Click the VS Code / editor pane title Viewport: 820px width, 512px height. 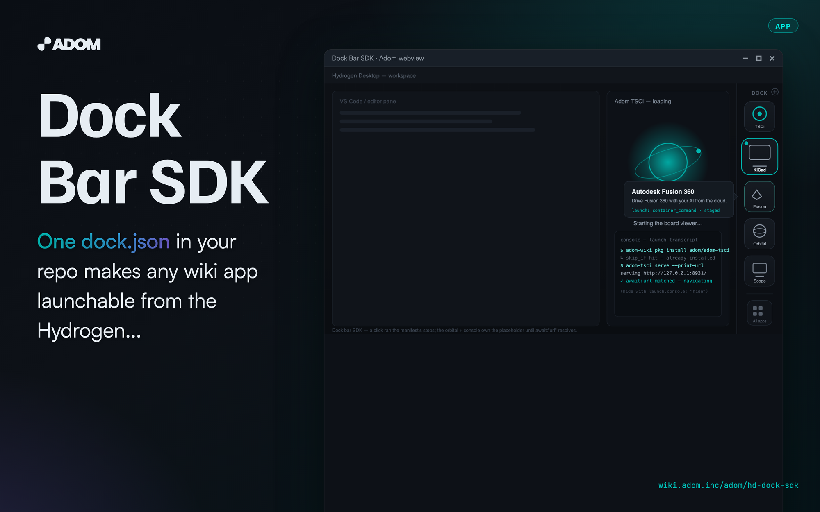tap(368, 101)
